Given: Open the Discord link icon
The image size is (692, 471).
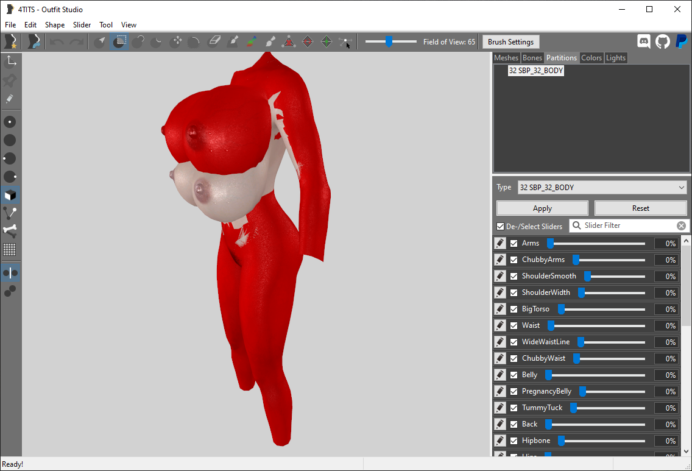Looking at the screenshot, I should pos(644,41).
